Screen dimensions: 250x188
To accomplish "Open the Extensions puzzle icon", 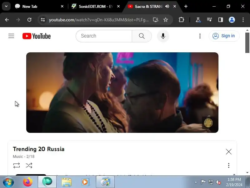I will click(x=181, y=20).
